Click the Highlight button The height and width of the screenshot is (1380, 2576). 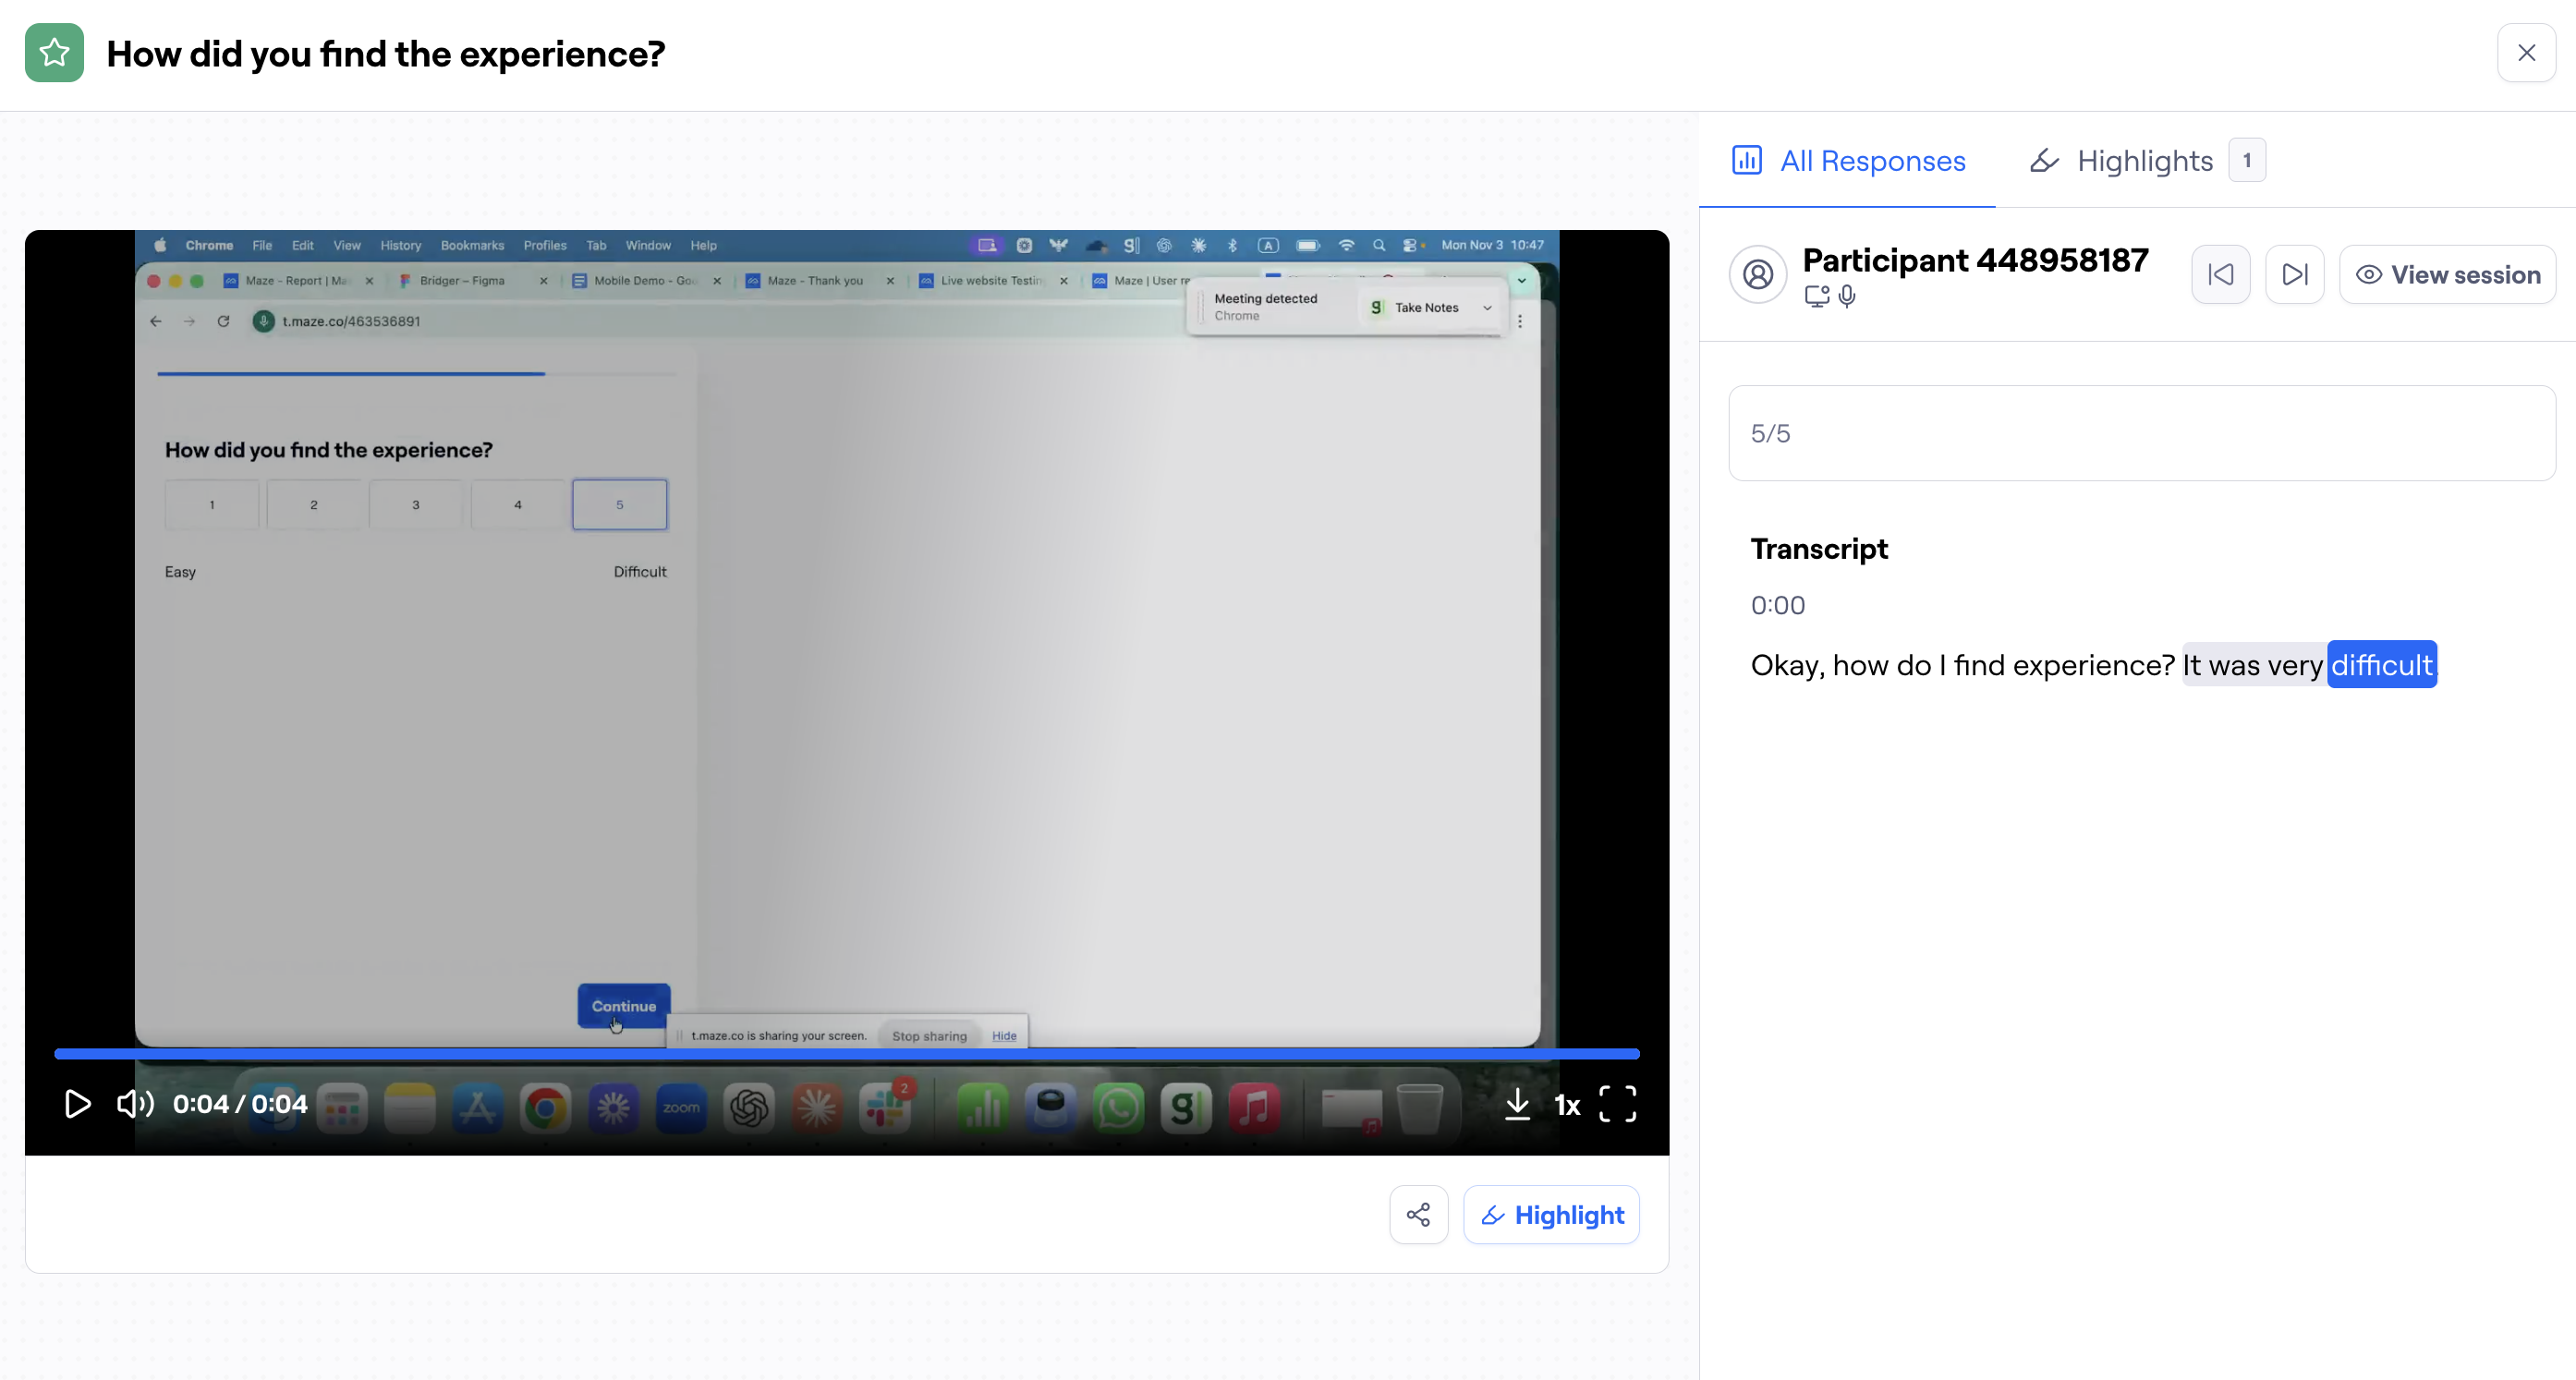click(1551, 1215)
